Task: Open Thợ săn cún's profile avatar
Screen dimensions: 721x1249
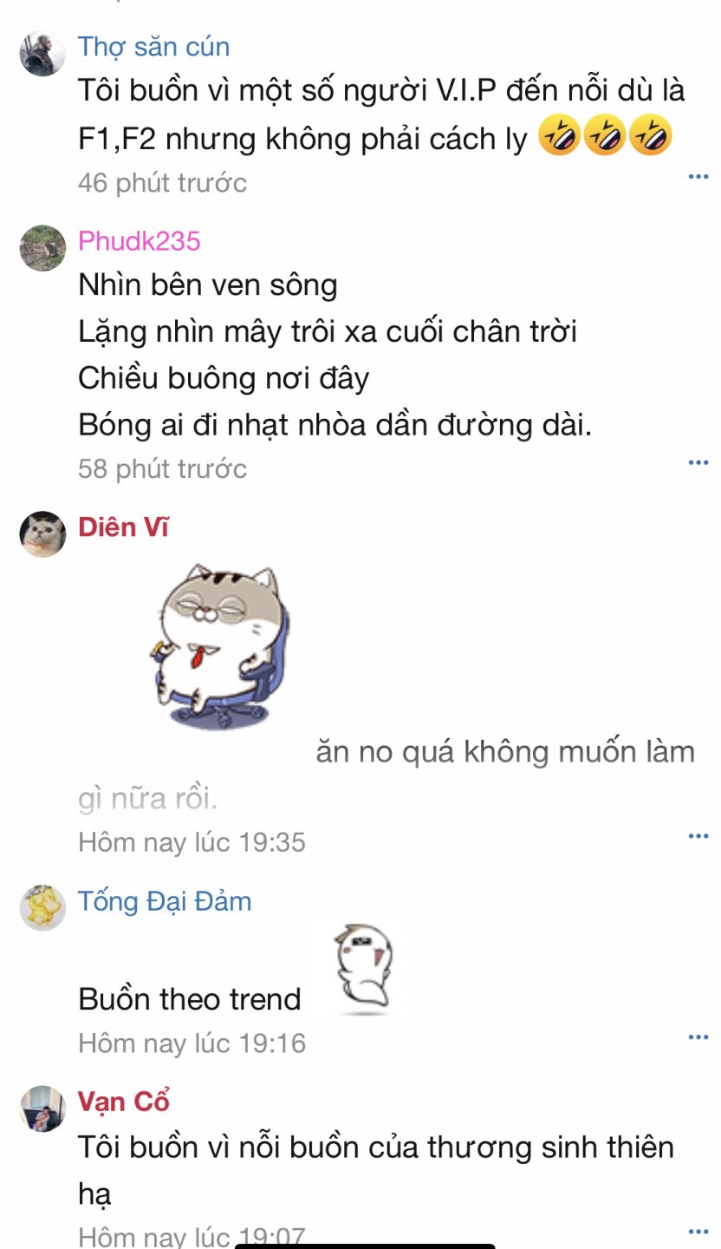Action: pos(42,53)
